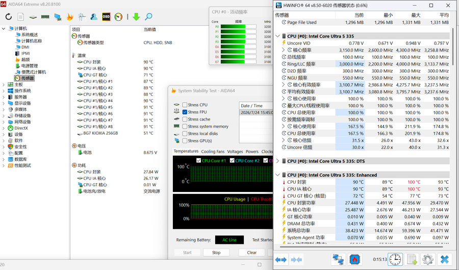Toggle CPU Core #1 graph checkbox

pyautogui.click(x=198, y=160)
